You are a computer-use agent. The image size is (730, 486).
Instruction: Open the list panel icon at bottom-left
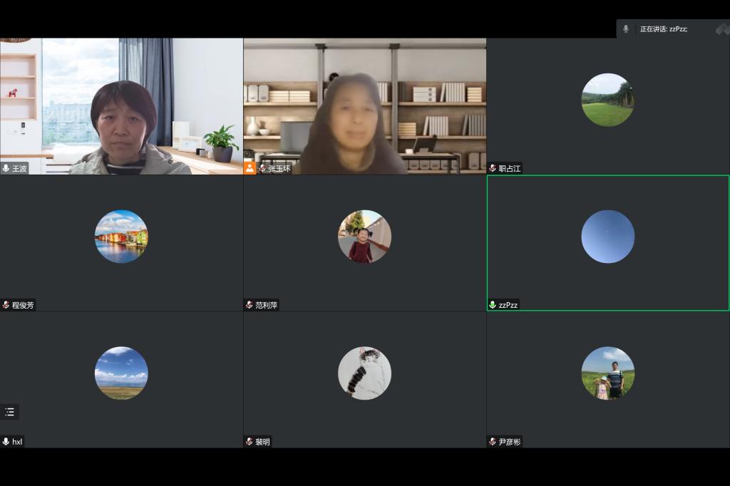click(x=9, y=412)
